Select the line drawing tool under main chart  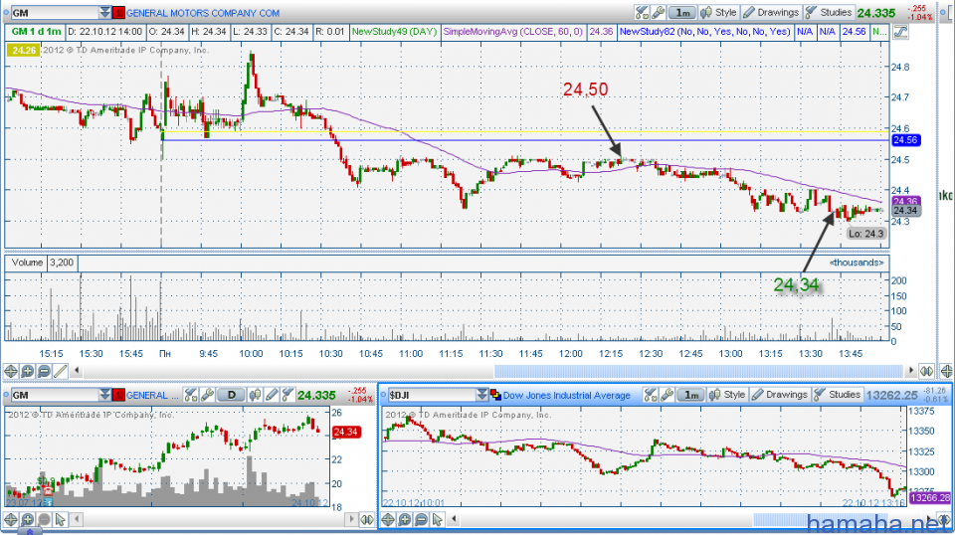[x=61, y=371]
